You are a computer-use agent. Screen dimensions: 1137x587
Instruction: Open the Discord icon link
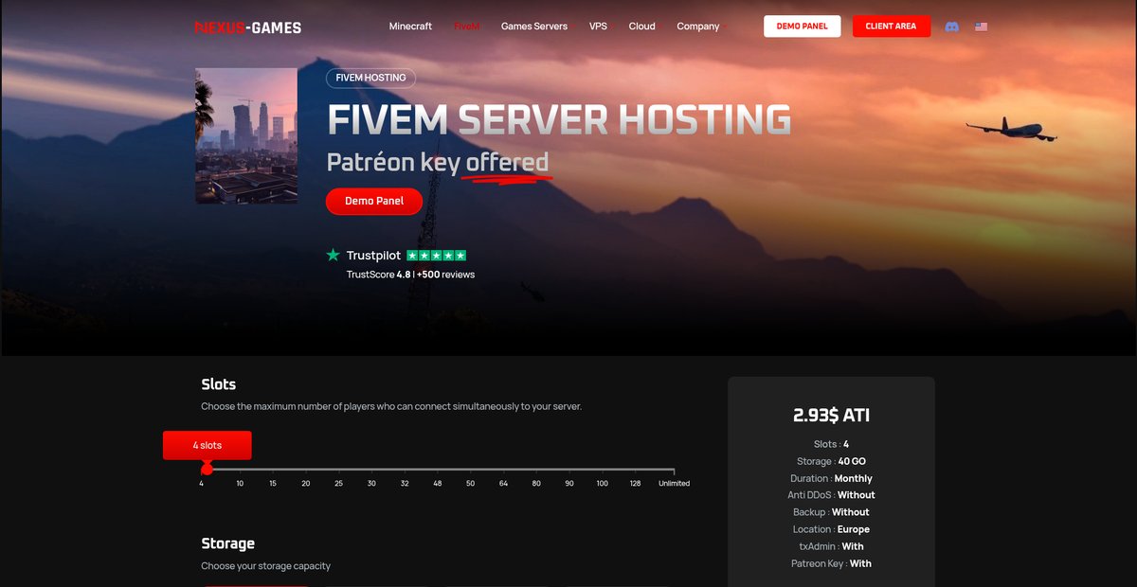click(x=952, y=27)
